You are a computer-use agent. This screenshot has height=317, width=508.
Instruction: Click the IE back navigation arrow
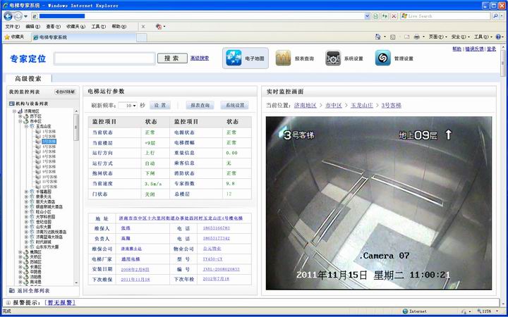pos(8,15)
